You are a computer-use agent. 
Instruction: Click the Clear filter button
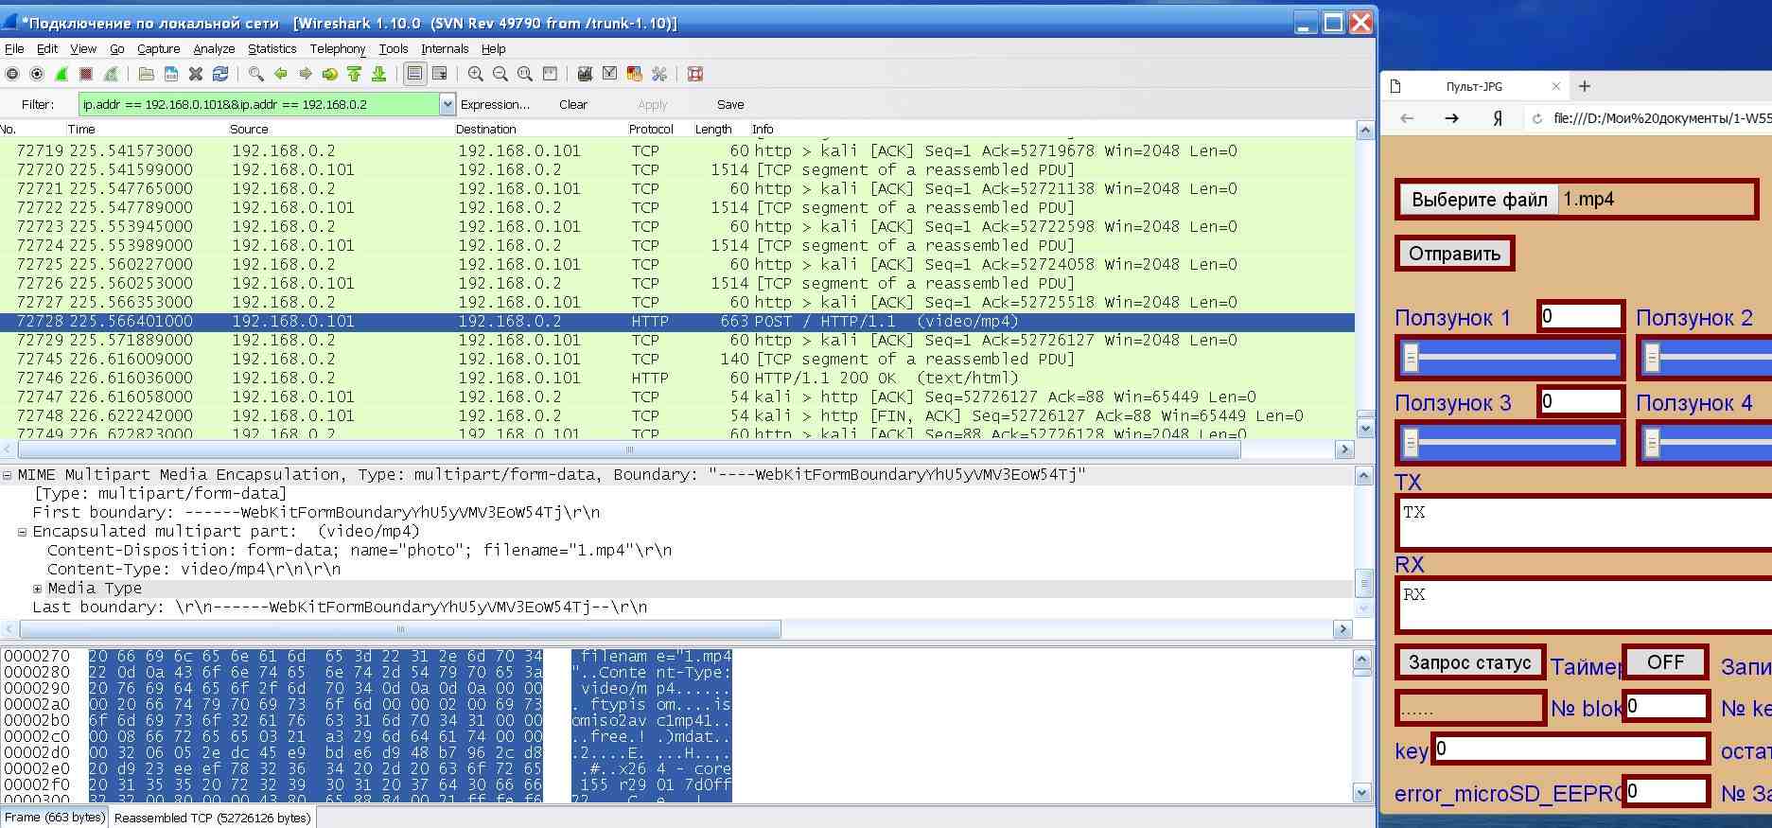[572, 105]
